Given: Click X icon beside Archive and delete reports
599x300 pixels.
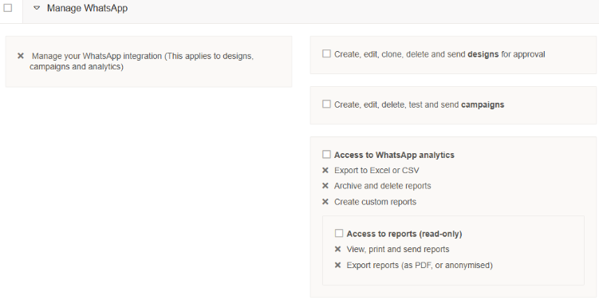Looking at the screenshot, I should pyautogui.click(x=325, y=186).
